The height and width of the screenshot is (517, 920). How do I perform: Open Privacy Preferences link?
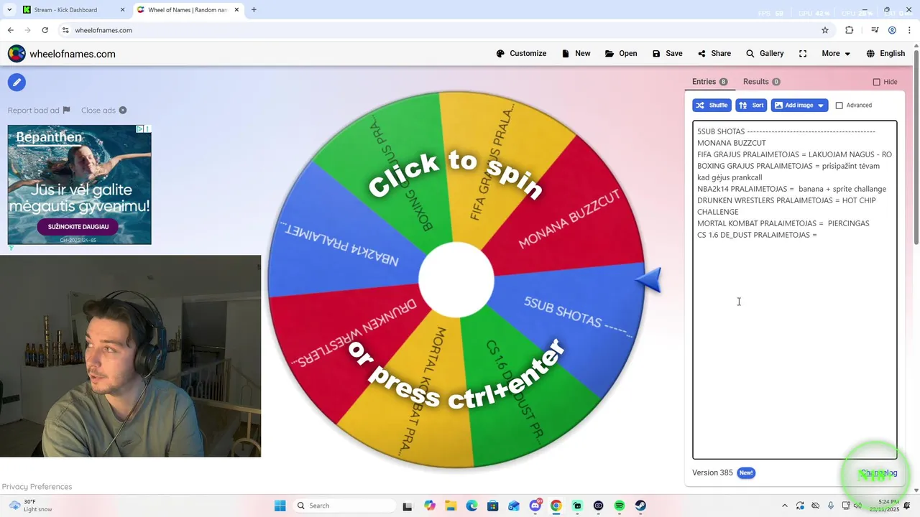[37, 487]
